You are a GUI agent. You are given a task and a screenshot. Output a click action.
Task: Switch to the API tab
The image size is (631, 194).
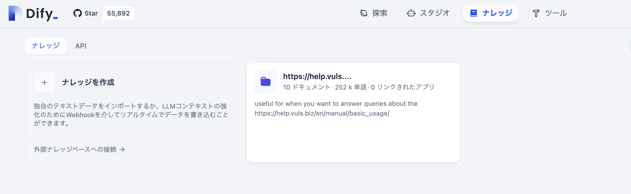coord(81,46)
